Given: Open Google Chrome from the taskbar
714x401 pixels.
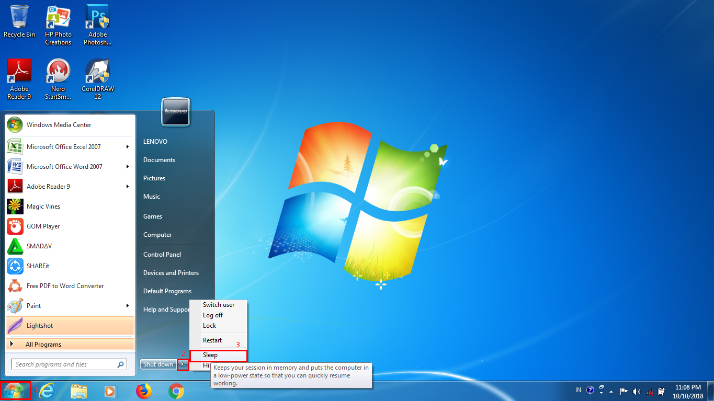Looking at the screenshot, I should [x=176, y=391].
